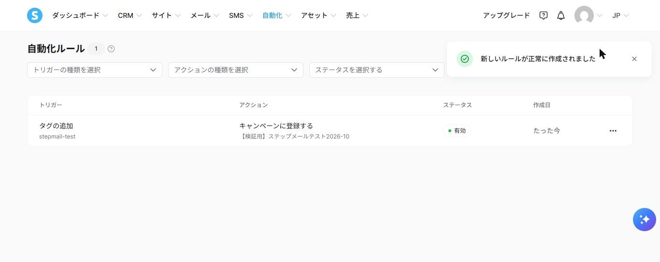
Task: Click the blue S logo icon
Action: tap(35, 15)
